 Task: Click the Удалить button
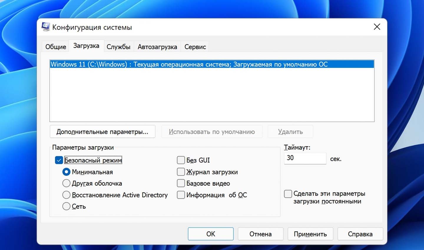coord(290,131)
